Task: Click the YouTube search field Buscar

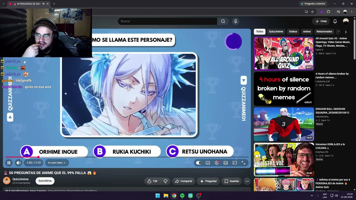Action: pos(167,21)
